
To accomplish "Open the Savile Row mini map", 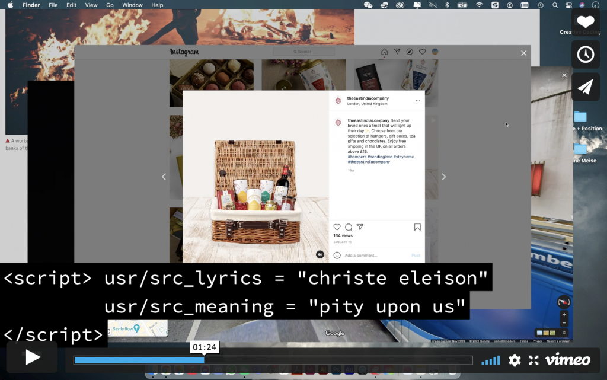I will coord(138,328).
